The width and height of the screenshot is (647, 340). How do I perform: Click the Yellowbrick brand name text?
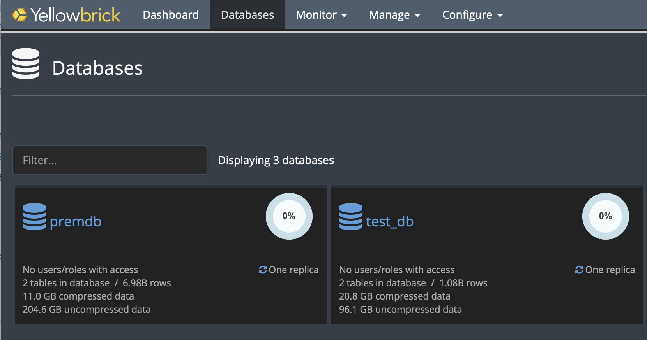[76, 15]
